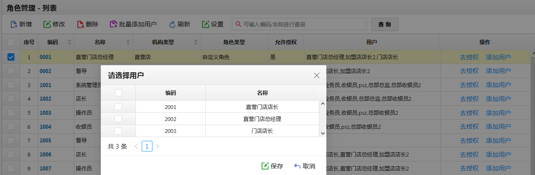
Task: Click 添加用户 link in the 1002 row
Action: tap(498, 99)
